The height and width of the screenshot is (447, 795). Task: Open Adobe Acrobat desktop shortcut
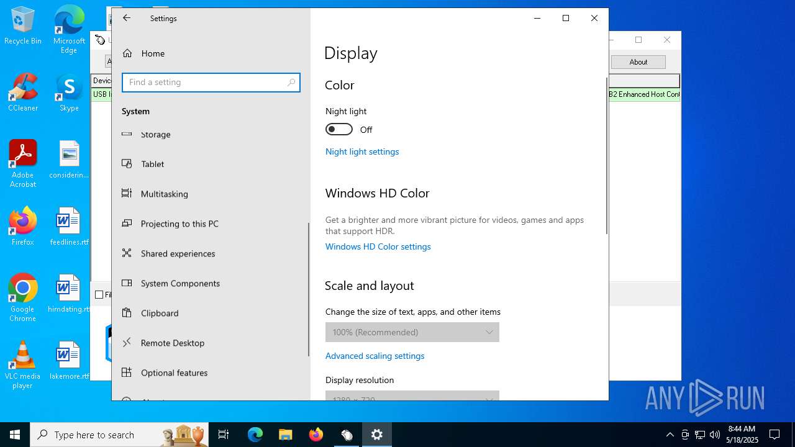23,164
